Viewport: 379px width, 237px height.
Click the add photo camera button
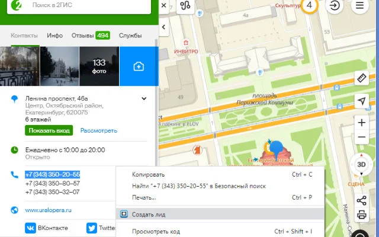(x=139, y=66)
